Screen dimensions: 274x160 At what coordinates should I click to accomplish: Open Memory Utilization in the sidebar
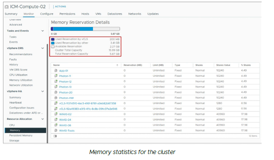click(x=21, y=80)
